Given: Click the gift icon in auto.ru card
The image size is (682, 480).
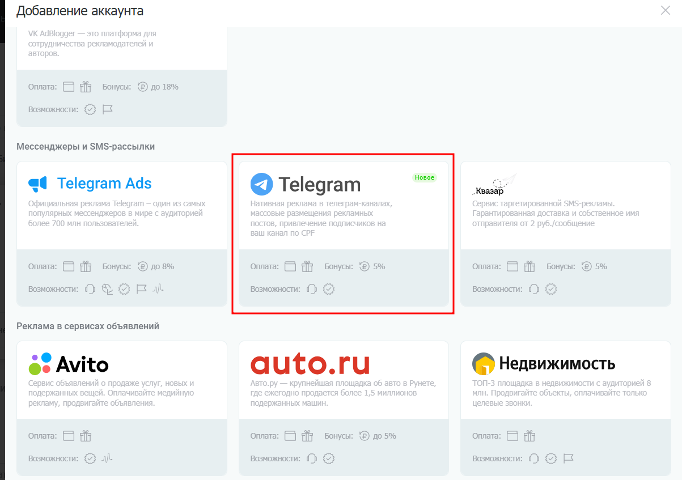Looking at the screenshot, I should [x=308, y=436].
